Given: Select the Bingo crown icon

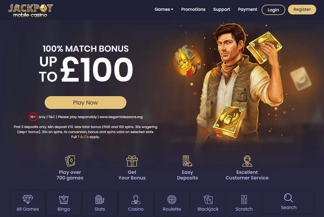Looking at the screenshot, I should point(64,199).
